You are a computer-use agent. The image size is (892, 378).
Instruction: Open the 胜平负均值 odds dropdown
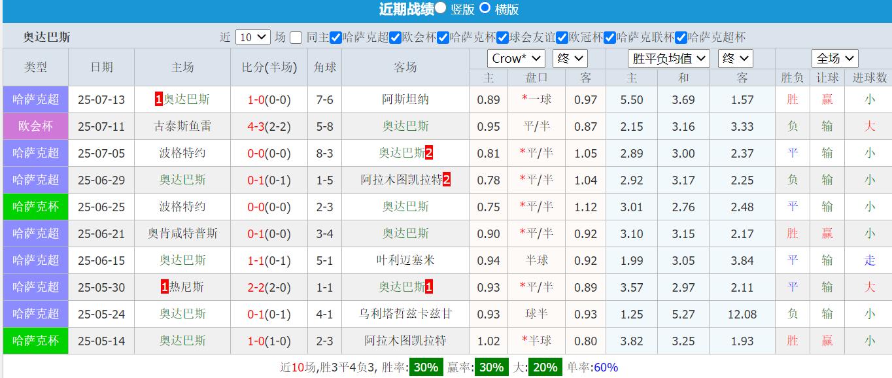pos(668,58)
